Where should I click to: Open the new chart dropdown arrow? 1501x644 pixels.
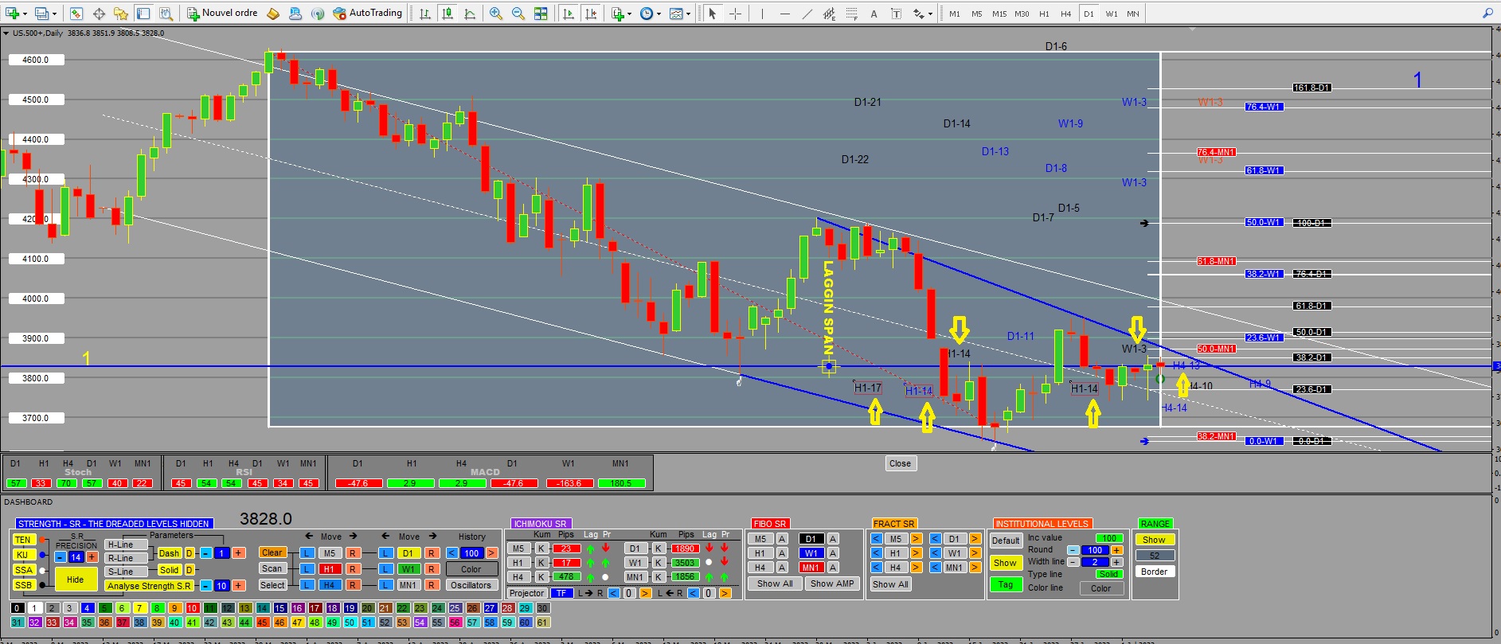coord(25,14)
